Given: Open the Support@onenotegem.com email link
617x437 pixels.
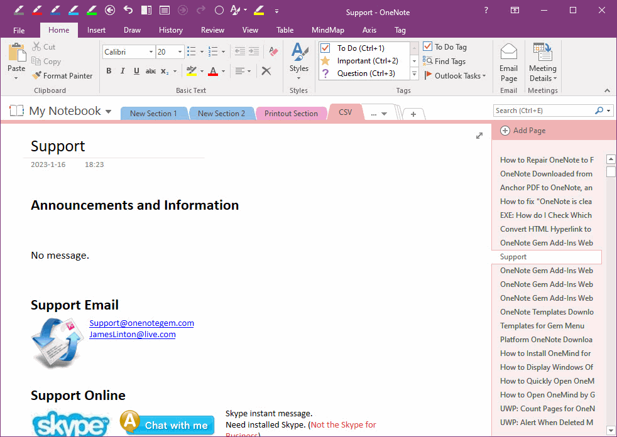Looking at the screenshot, I should 141,323.
